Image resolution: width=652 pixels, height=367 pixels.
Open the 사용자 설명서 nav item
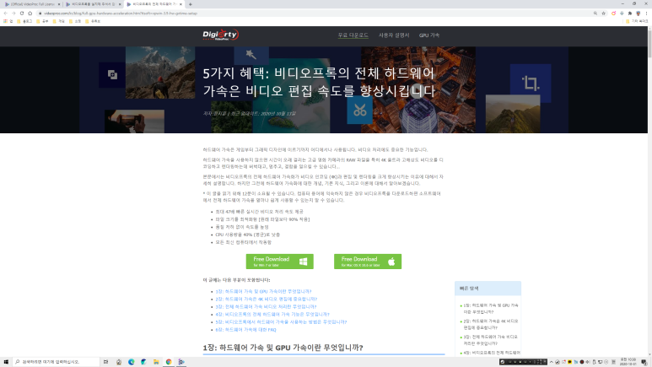[394, 35]
